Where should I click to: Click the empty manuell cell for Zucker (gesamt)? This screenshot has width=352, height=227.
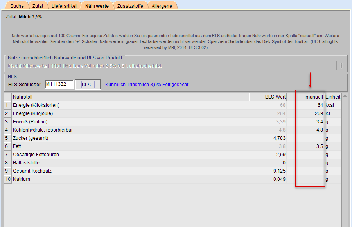[x=305, y=138]
